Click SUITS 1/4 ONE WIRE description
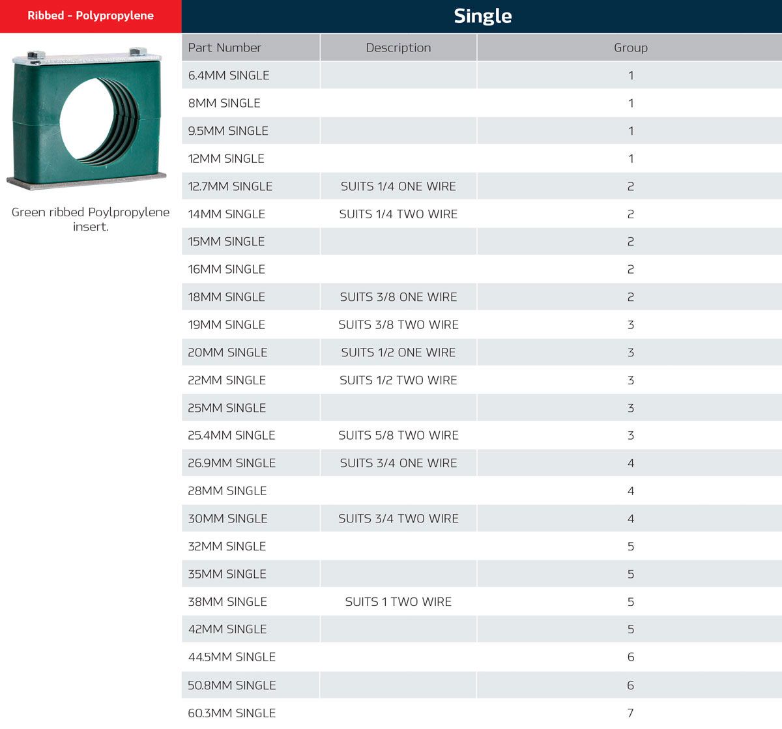782x729 pixels. click(398, 186)
